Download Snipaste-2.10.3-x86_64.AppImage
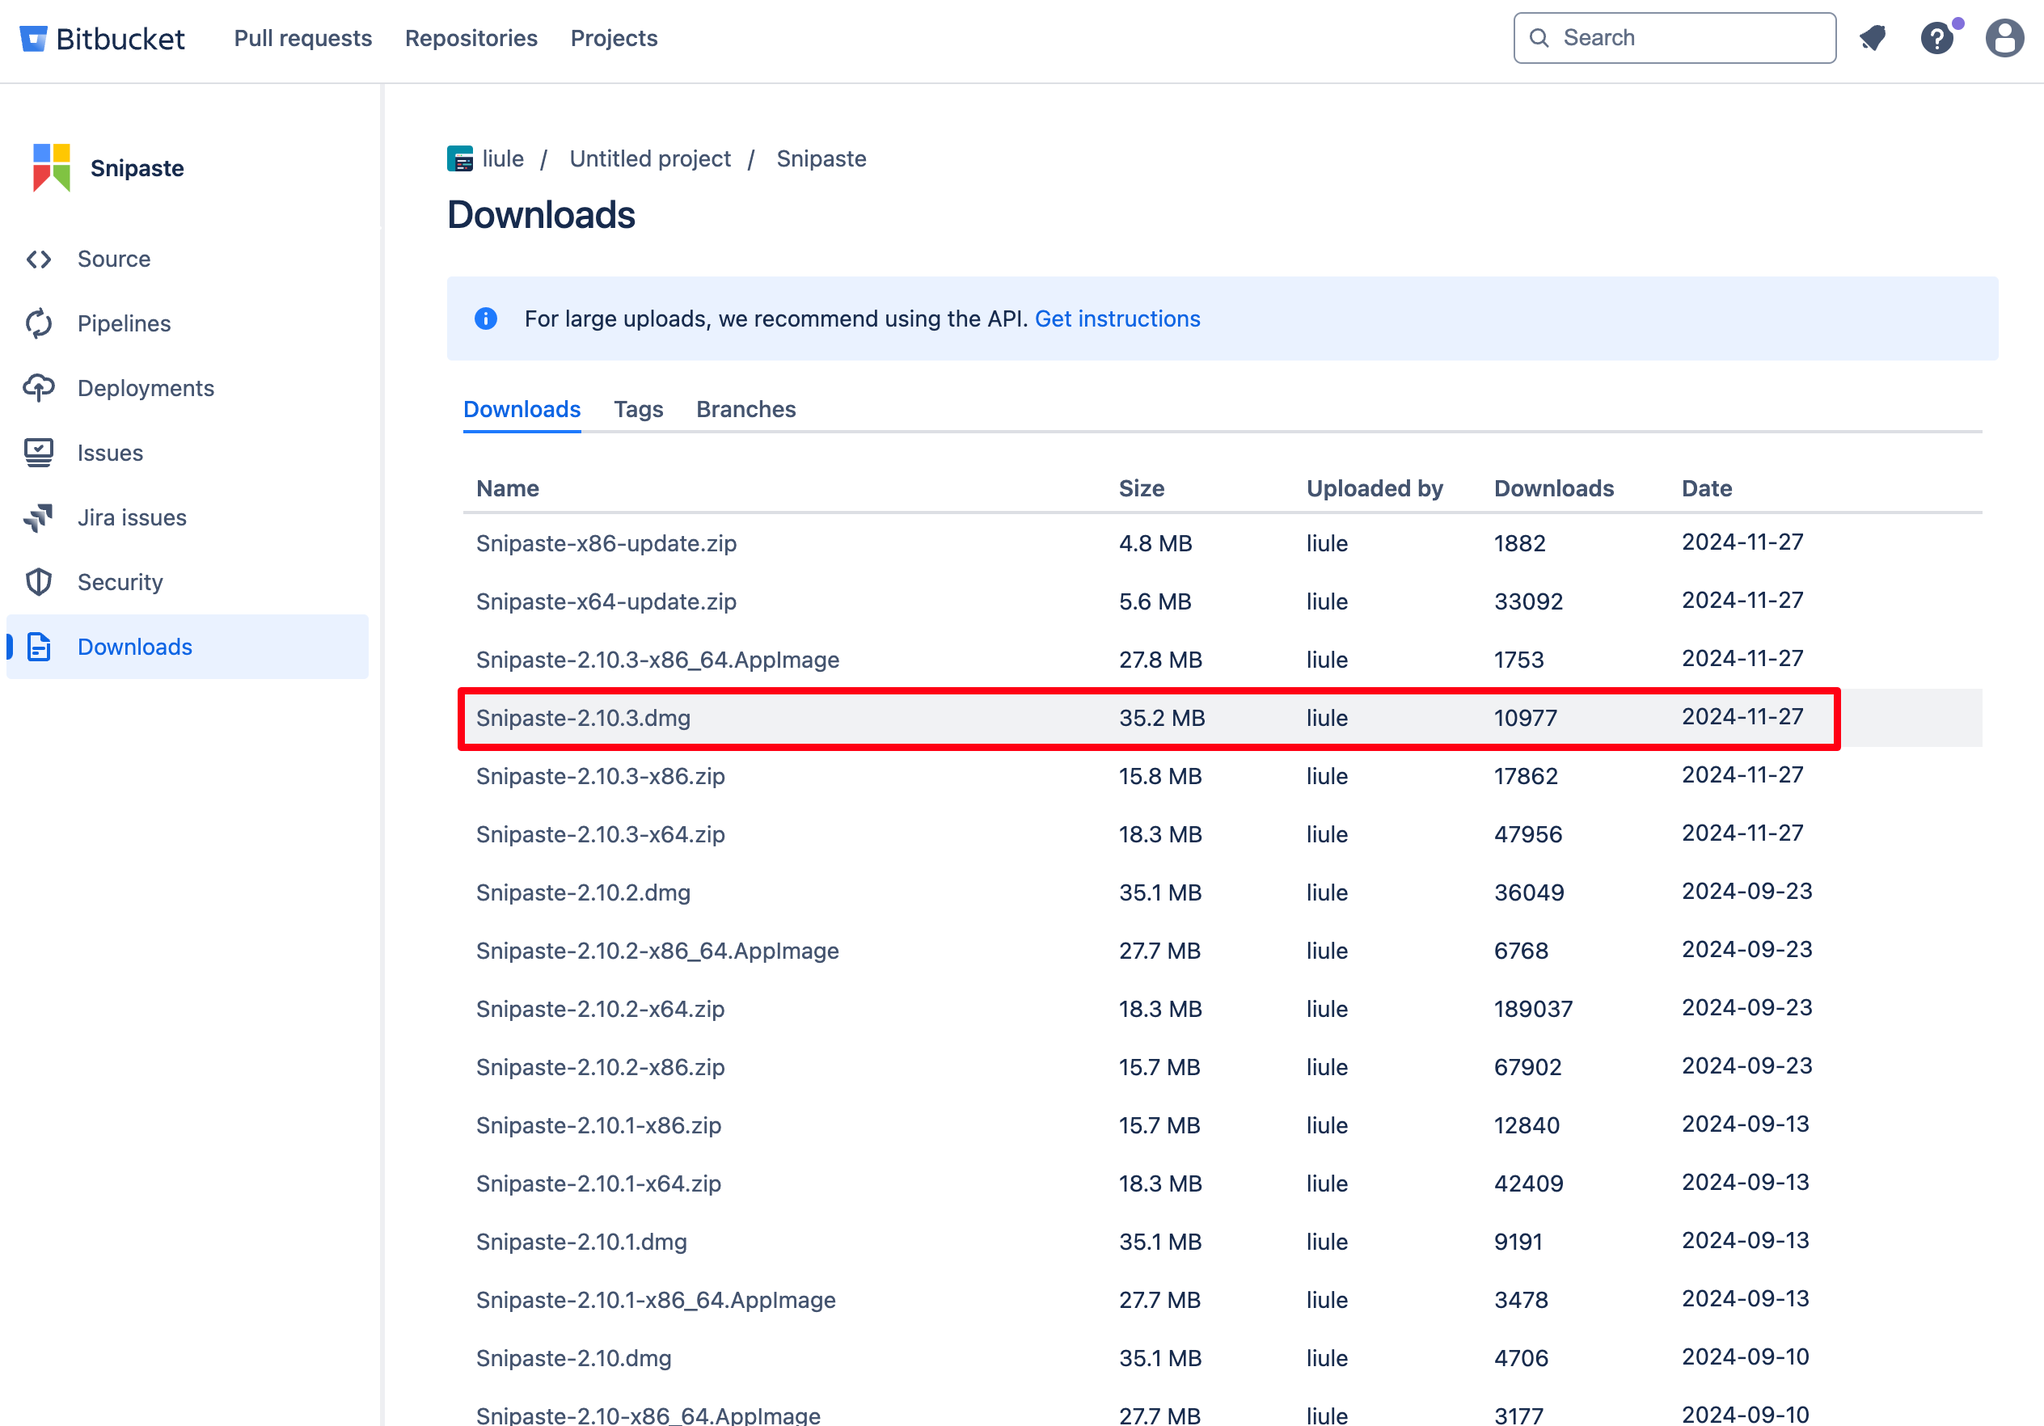The width and height of the screenshot is (2044, 1426). click(x=658, y=660)
